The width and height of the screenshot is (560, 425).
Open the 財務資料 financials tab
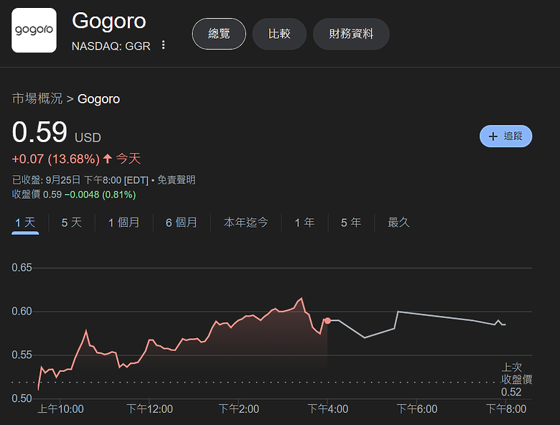(x=351, y=34)
